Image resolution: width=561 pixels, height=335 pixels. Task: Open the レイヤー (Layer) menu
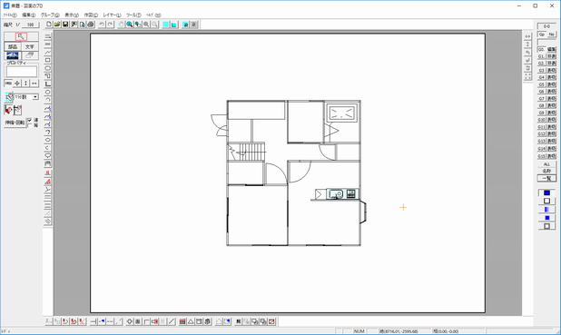click(x=112, y=15)
